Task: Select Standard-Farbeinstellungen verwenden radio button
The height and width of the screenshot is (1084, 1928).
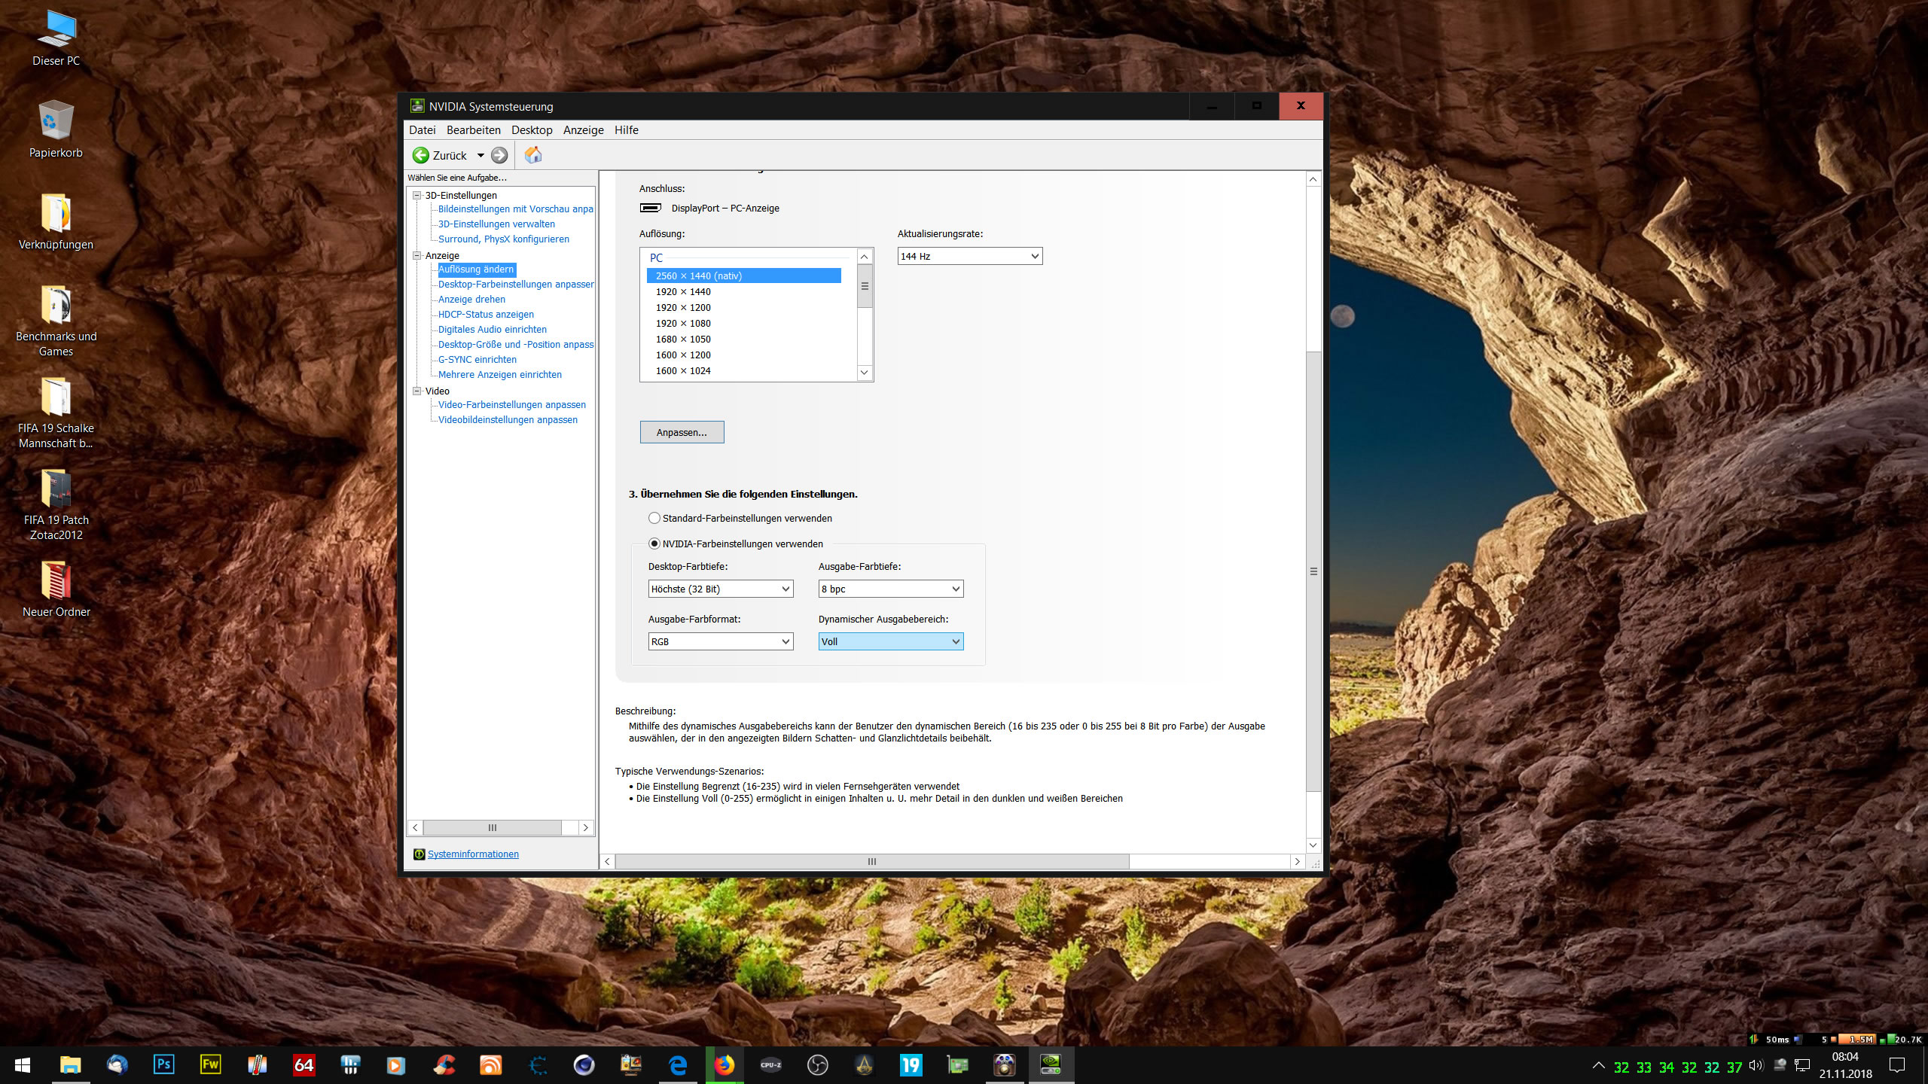Action: tap(654, 518)
